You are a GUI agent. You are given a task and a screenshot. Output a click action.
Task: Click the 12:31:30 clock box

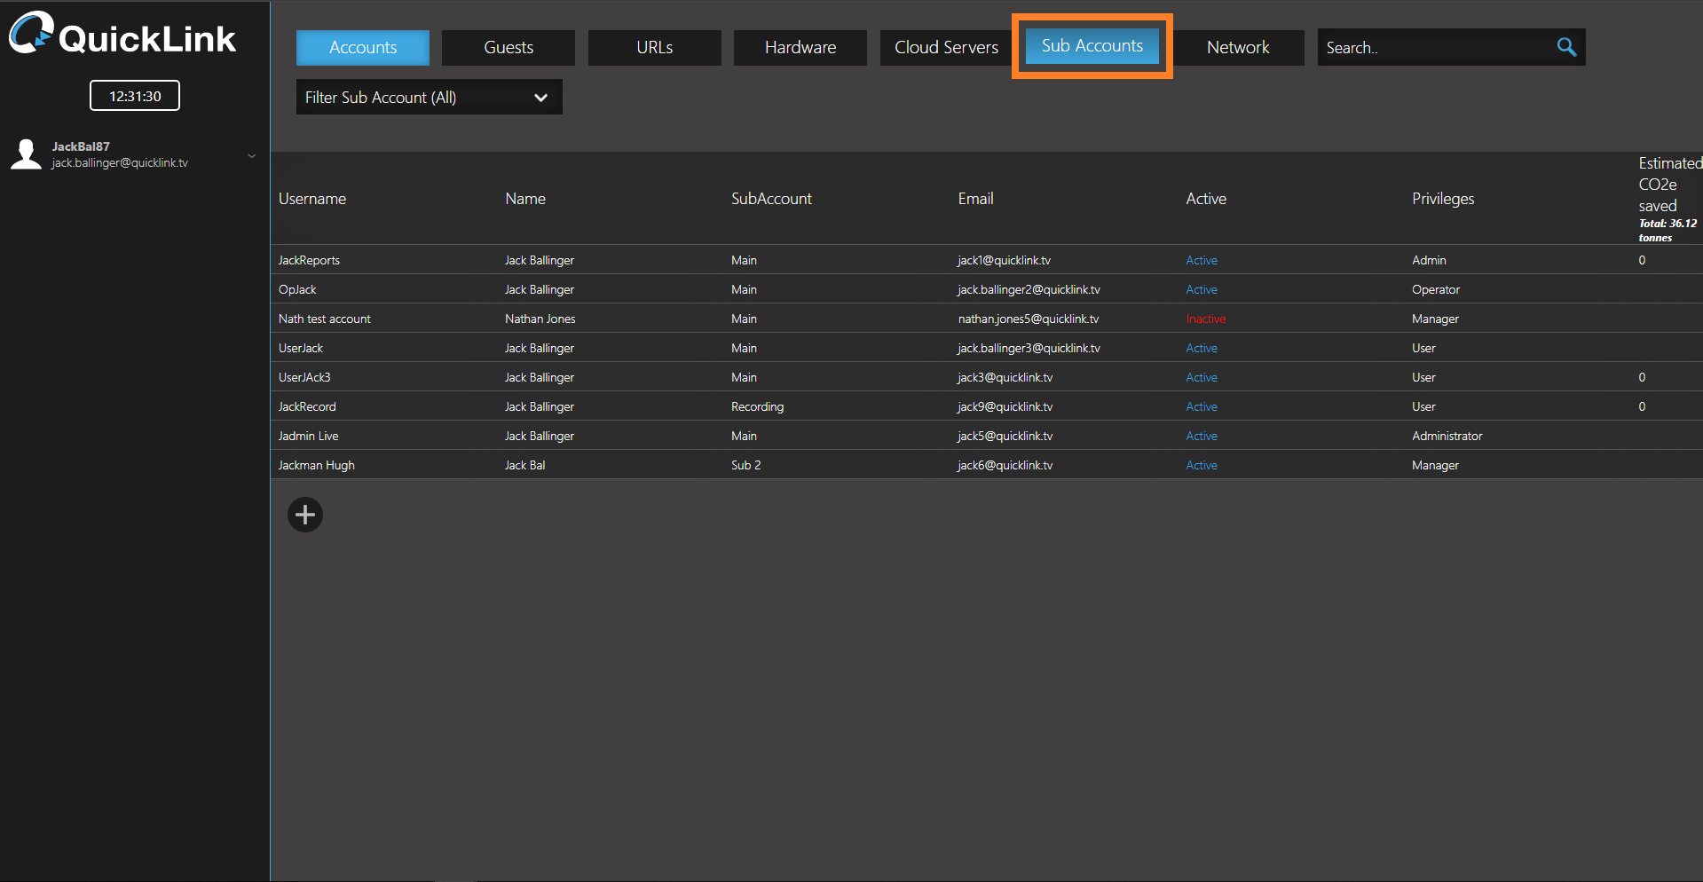[x=135, y=96]
